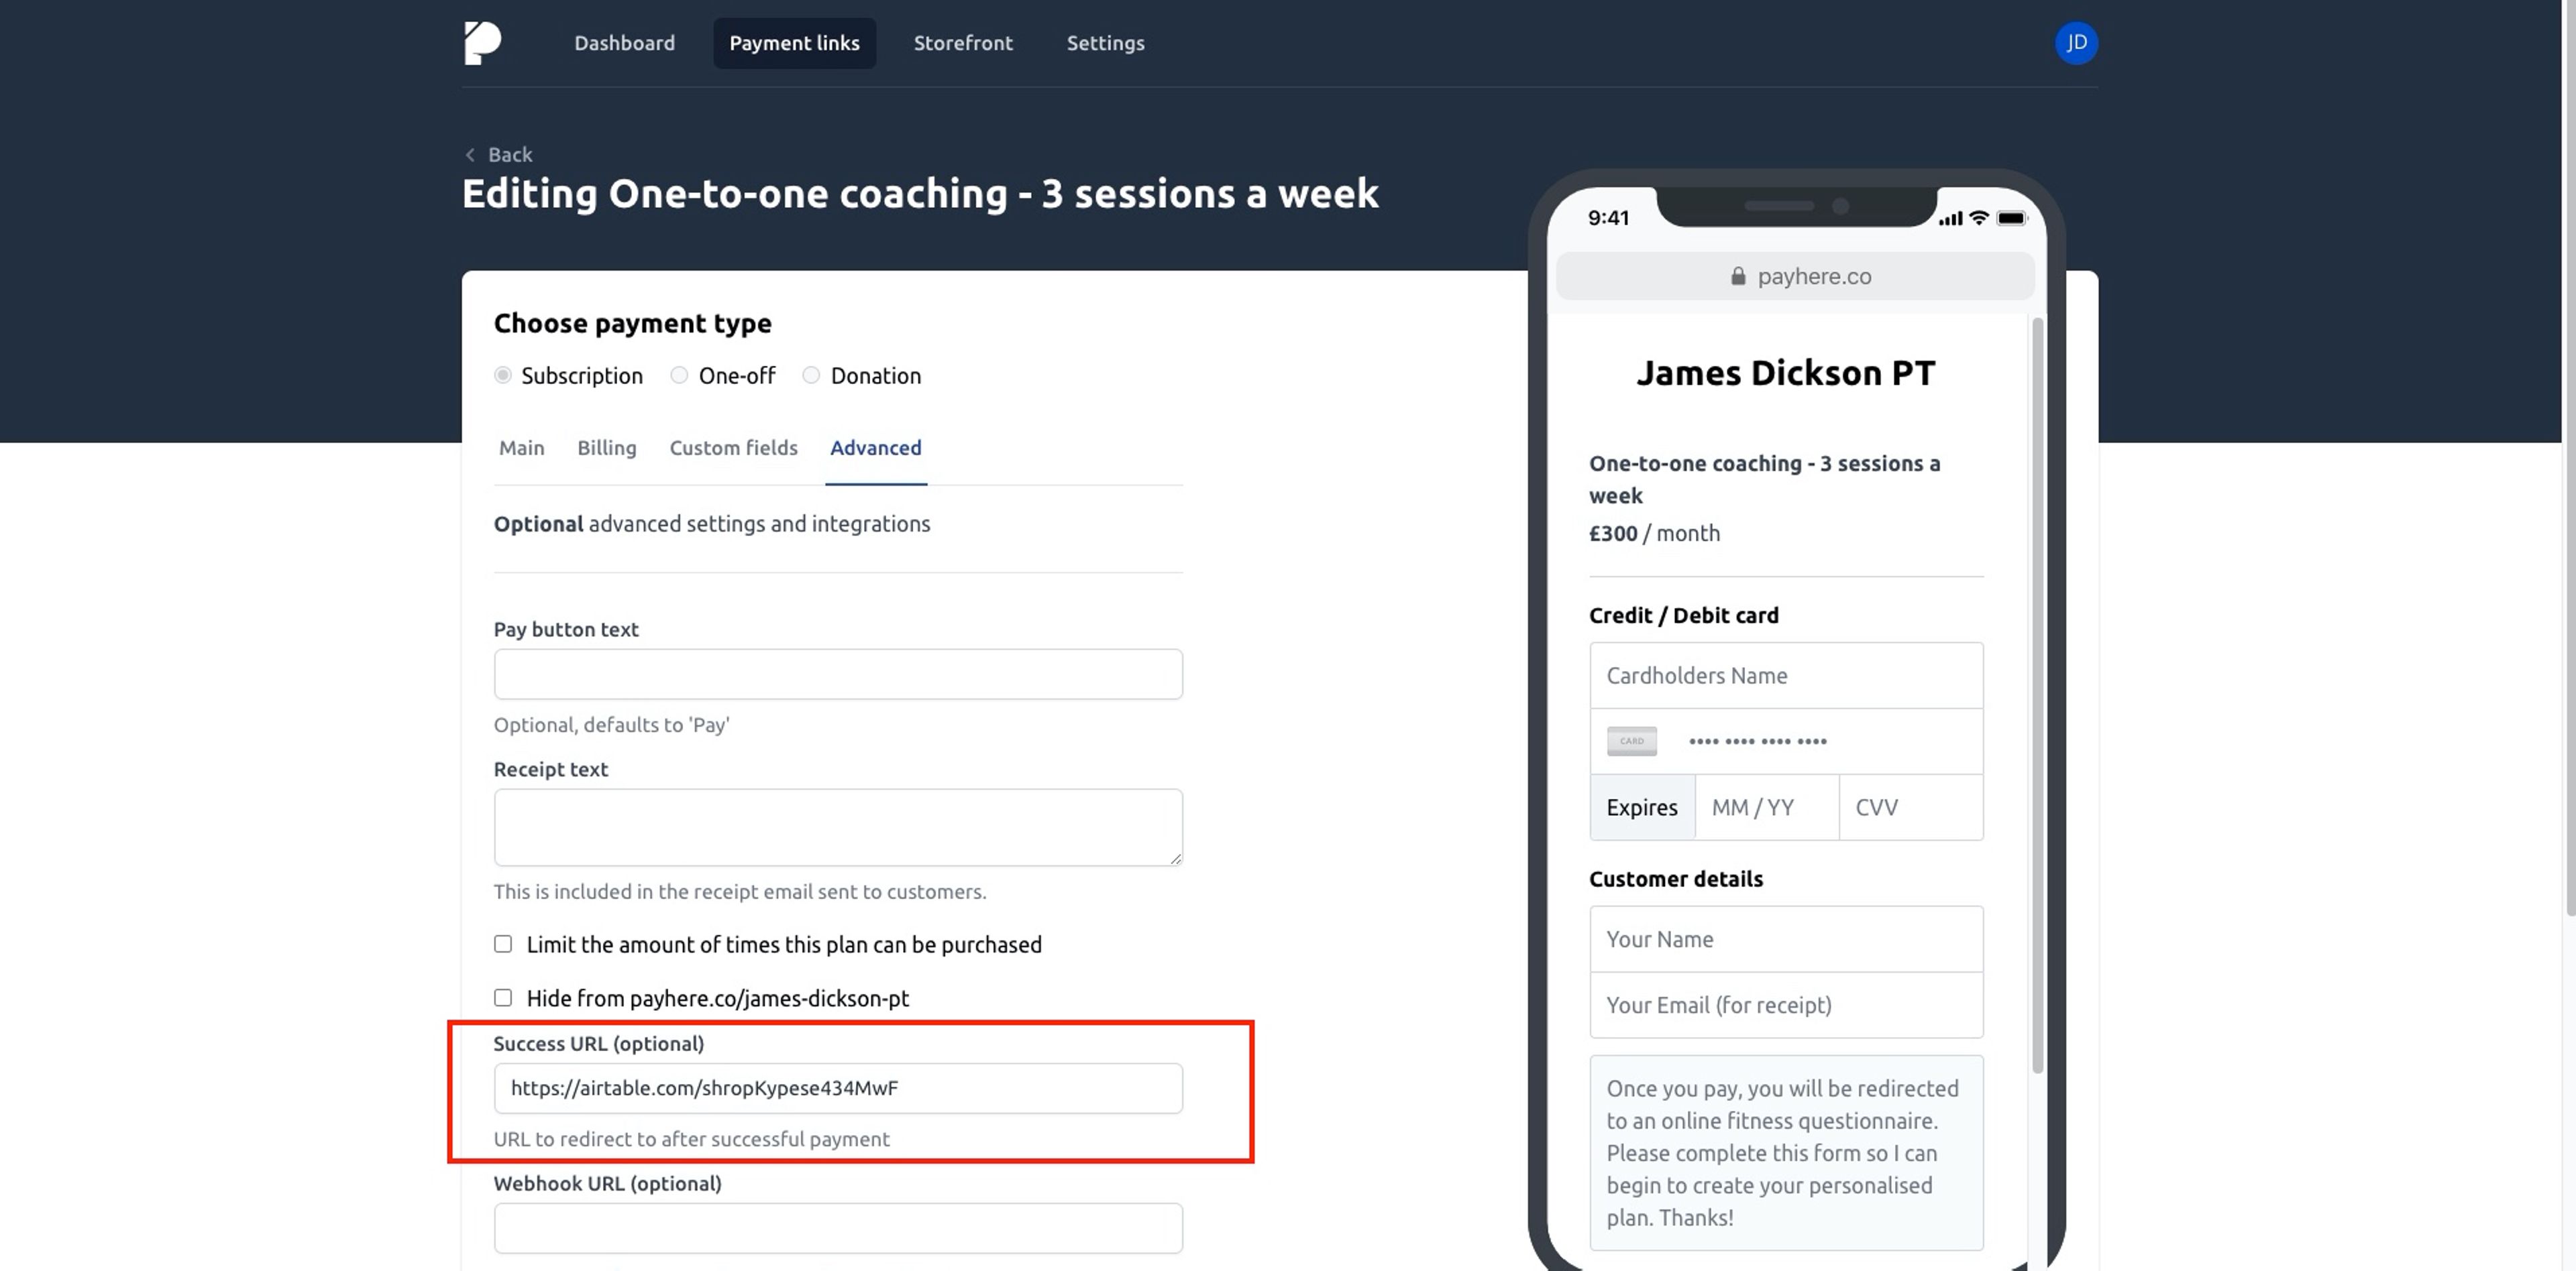Screen dimensions: 2576x1271
Task: Select the Donation payment type
Action: (x=811, y=375)
